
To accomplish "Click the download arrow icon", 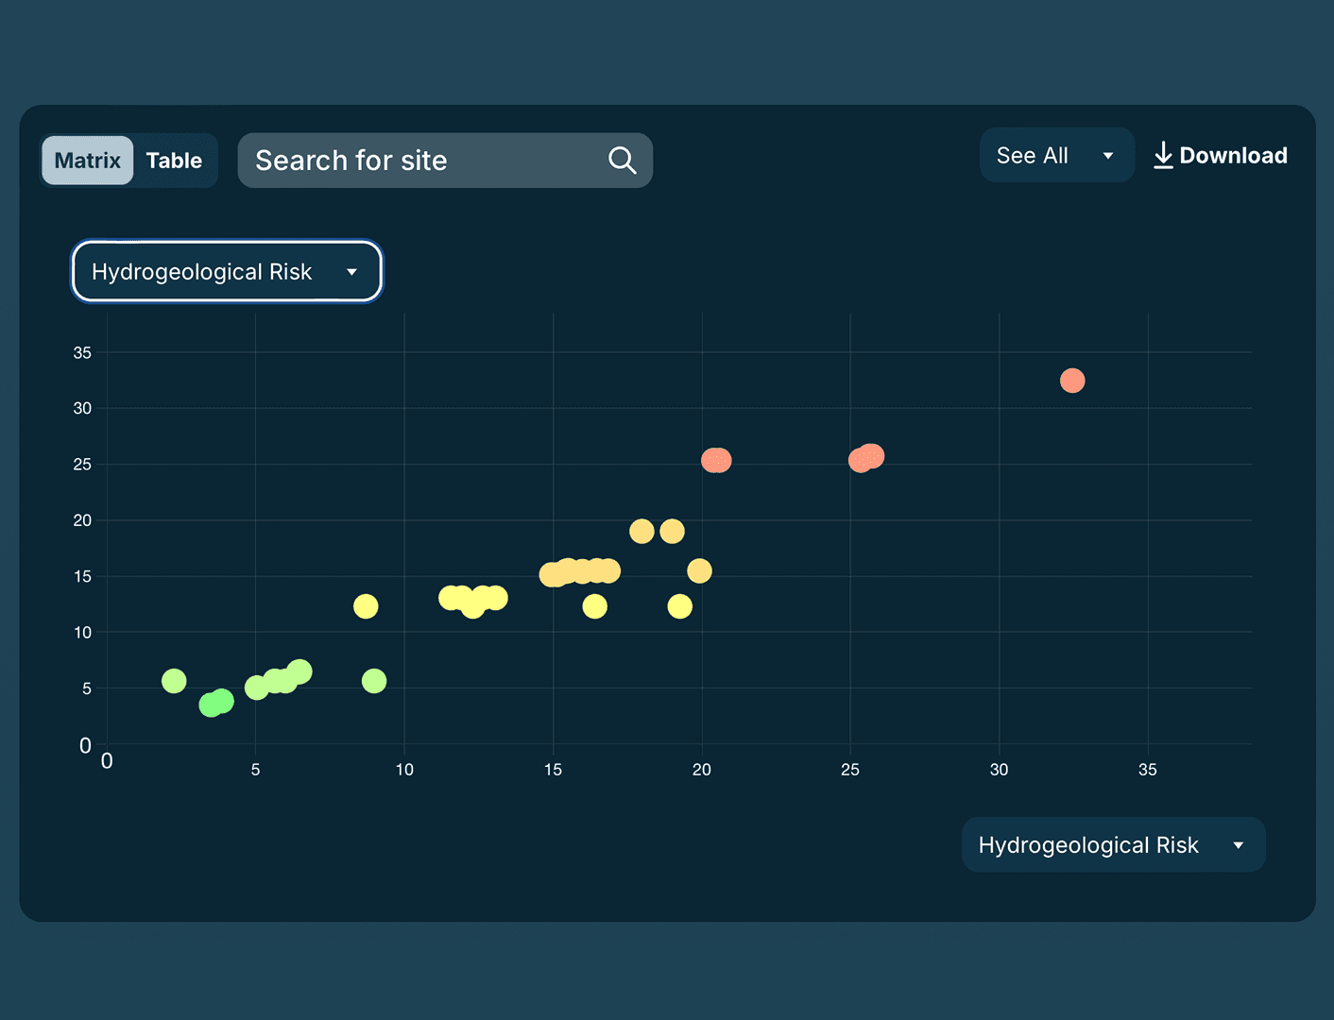I will [x=1163, y=156].
